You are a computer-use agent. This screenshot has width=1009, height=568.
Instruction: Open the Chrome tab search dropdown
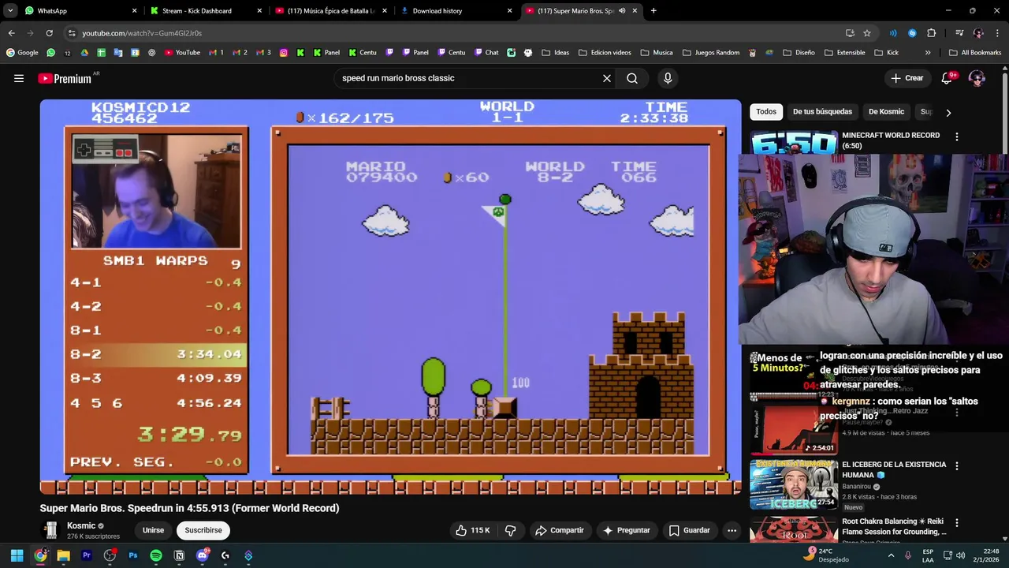10,11
